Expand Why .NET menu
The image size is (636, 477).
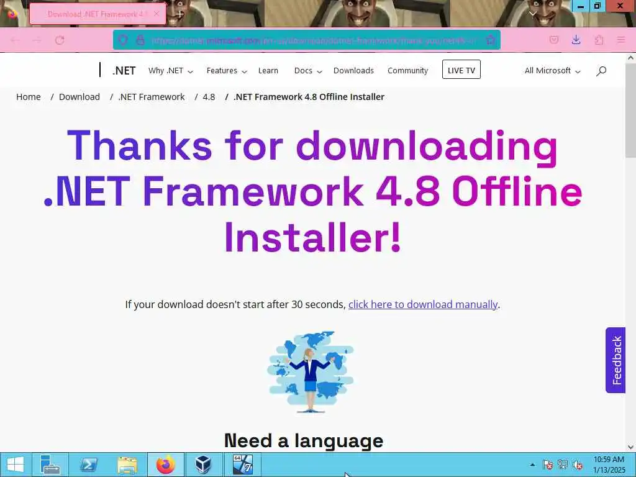pos(170,71)
